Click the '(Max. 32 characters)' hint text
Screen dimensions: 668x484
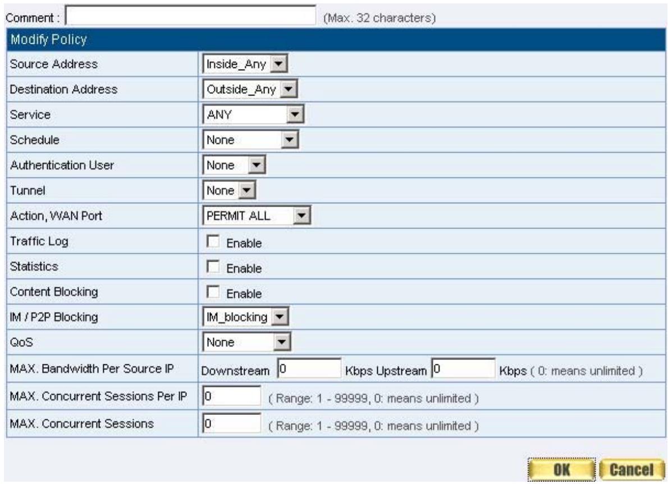click(379, 18)
